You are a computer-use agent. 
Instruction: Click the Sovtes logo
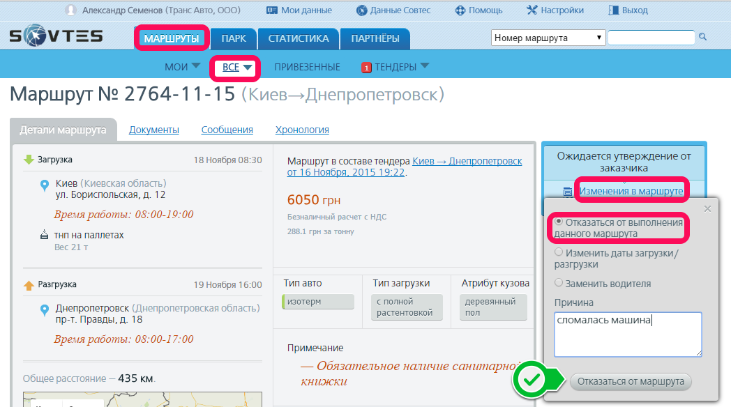click(x=56, y=36)
